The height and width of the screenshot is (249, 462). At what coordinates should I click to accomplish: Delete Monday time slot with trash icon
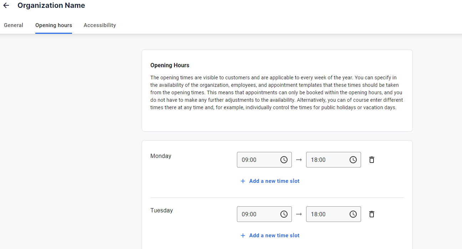pos(372,160)
